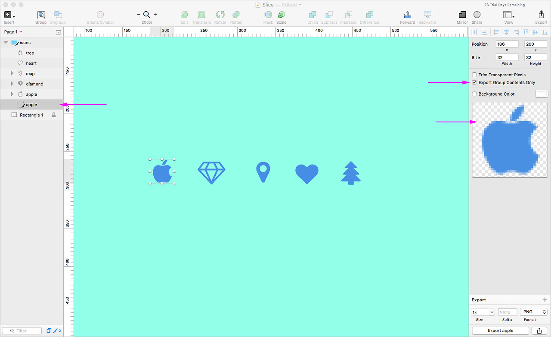The height and width of the screenshot is (337, 551).
Task: Click the Flatten toolbar icon
Action: [x=236, y=15]
